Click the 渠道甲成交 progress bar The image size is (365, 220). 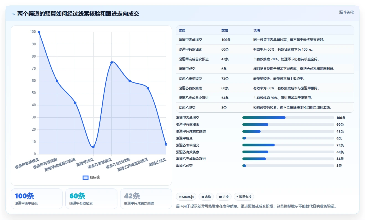288,138
